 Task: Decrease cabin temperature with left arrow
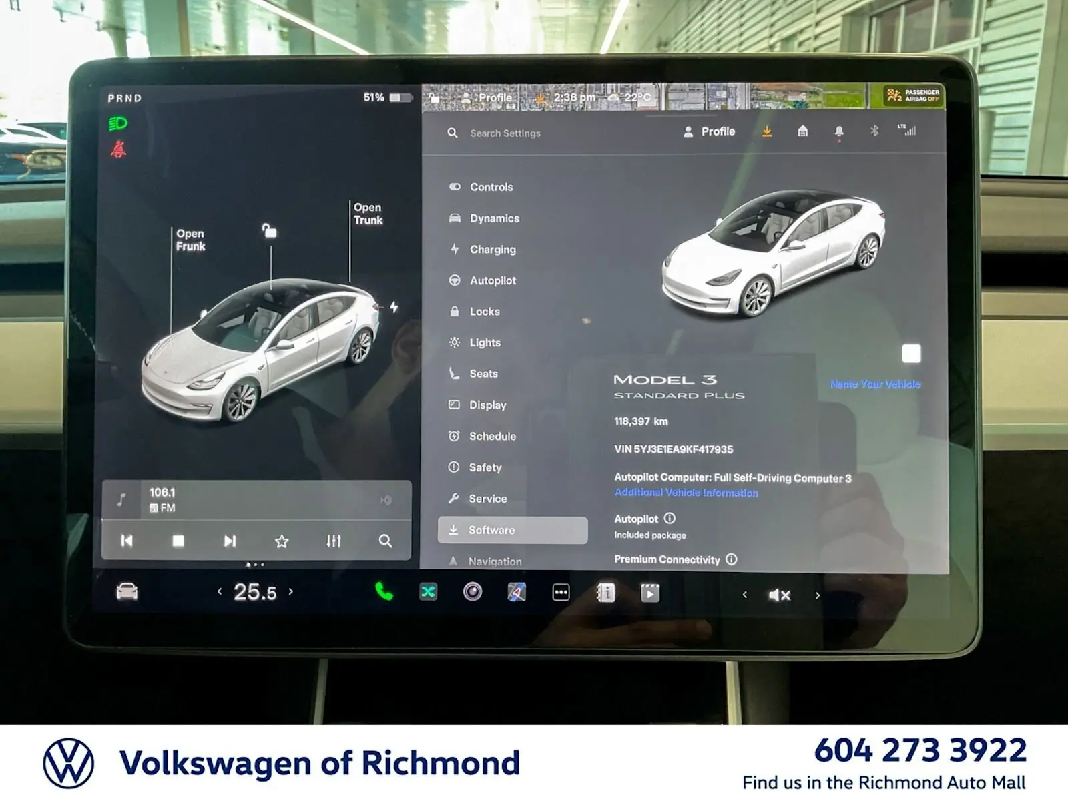click(220, 591)
